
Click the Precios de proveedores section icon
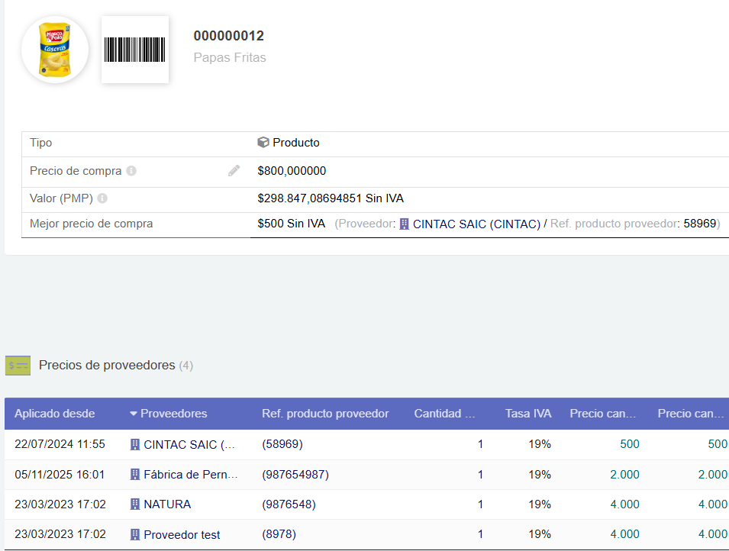[x=18, y=366]
